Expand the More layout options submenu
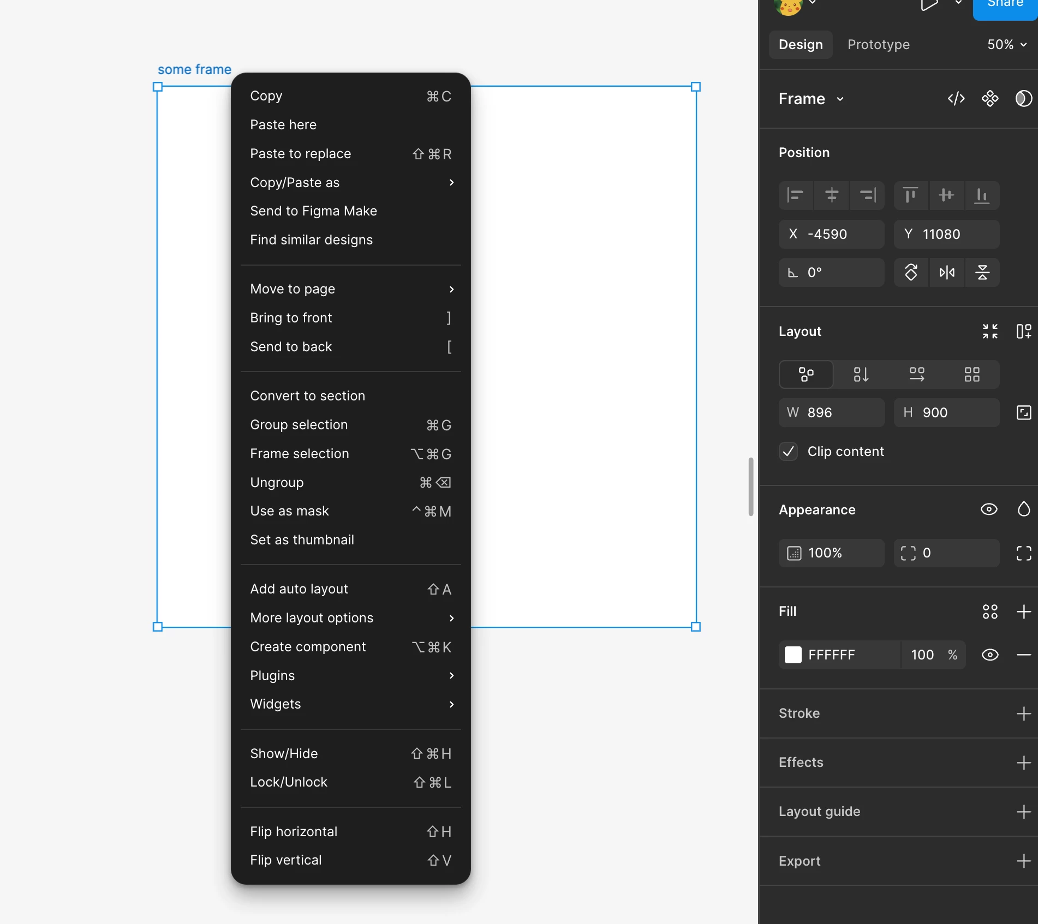 coord(351,618)
